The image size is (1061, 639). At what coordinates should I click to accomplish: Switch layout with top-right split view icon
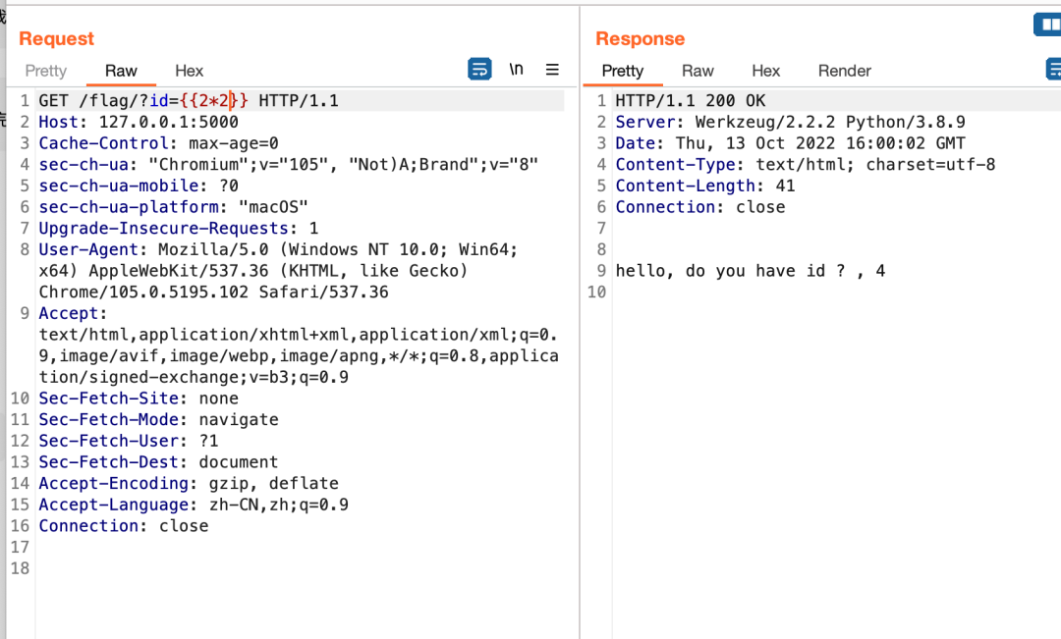1047,25
